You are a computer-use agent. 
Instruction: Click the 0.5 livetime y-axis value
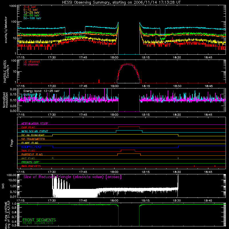pyautogui.click(x=14, y=226)
